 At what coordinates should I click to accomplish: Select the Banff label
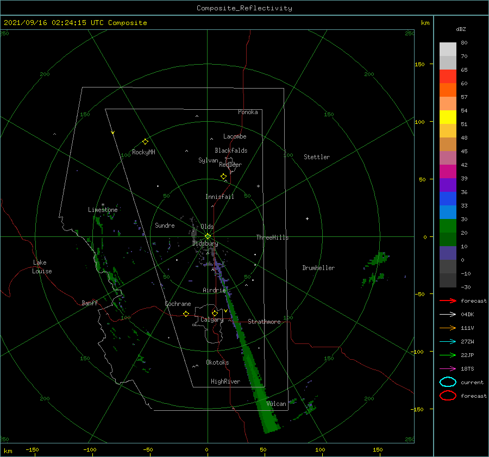pyautogui.click(x=90, y=303)
